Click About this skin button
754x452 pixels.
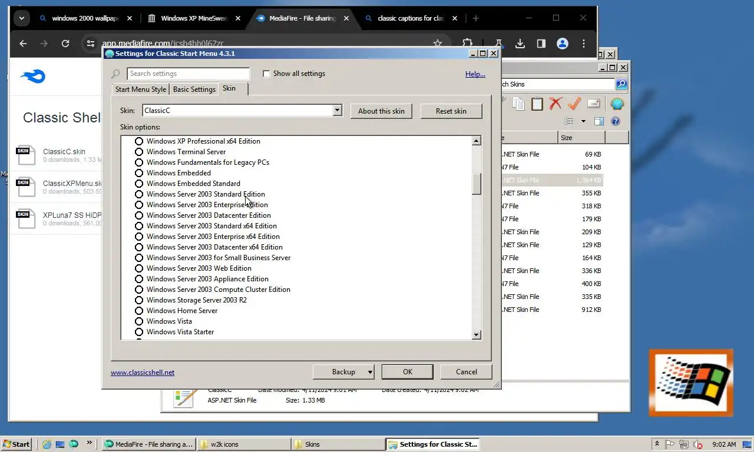(381, 111)
